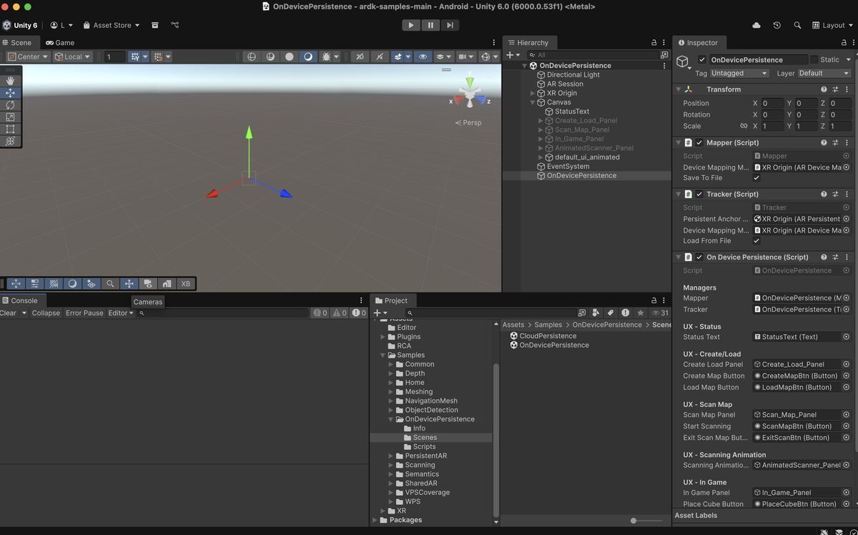
Task: Open Version Control icon in top toolbar
Action: [175, 25]
